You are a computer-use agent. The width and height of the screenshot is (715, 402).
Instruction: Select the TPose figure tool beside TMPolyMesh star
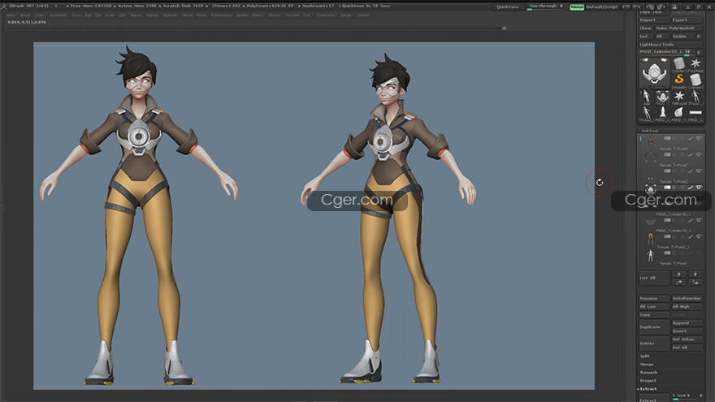coord(695,97)
